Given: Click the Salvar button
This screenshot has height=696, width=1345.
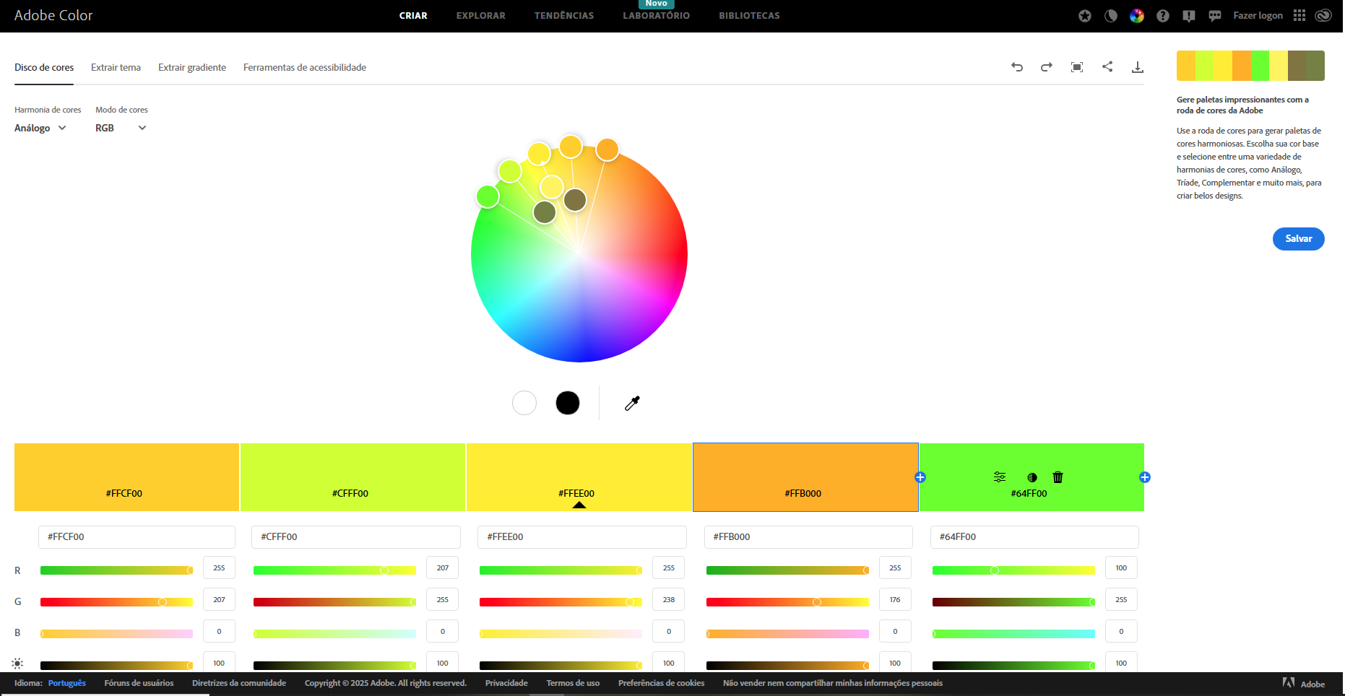Looking at the screenshot, I should coord(1299,239).
